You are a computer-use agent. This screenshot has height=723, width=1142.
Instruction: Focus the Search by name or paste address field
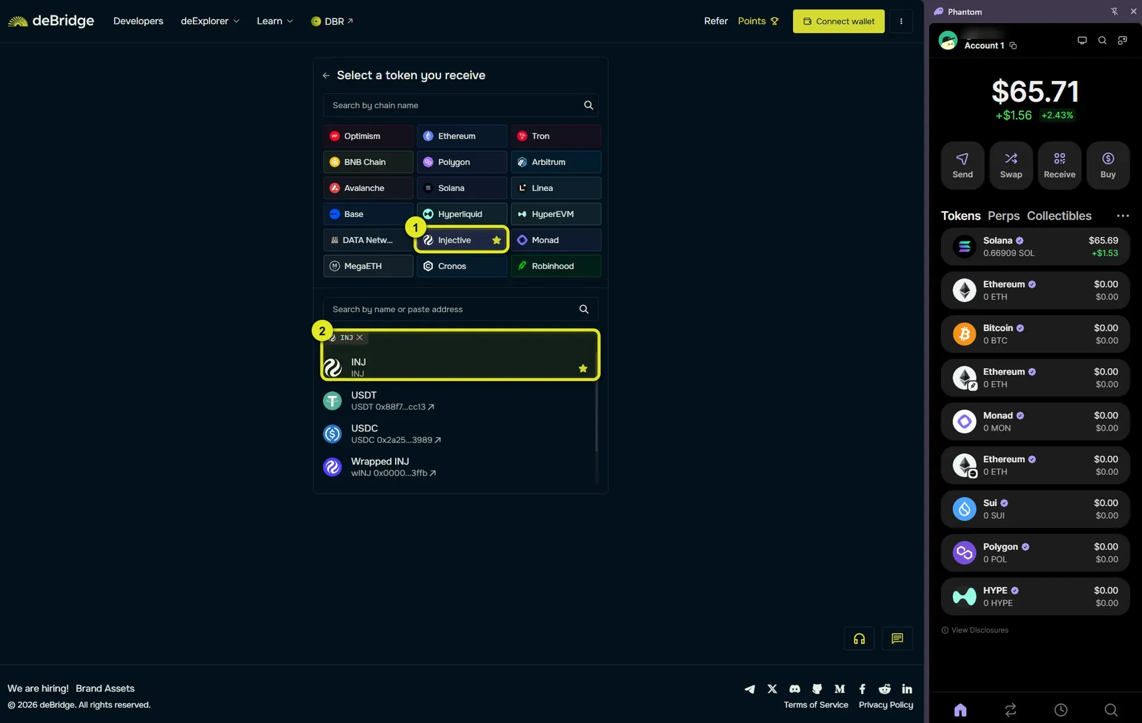point(460,309)
